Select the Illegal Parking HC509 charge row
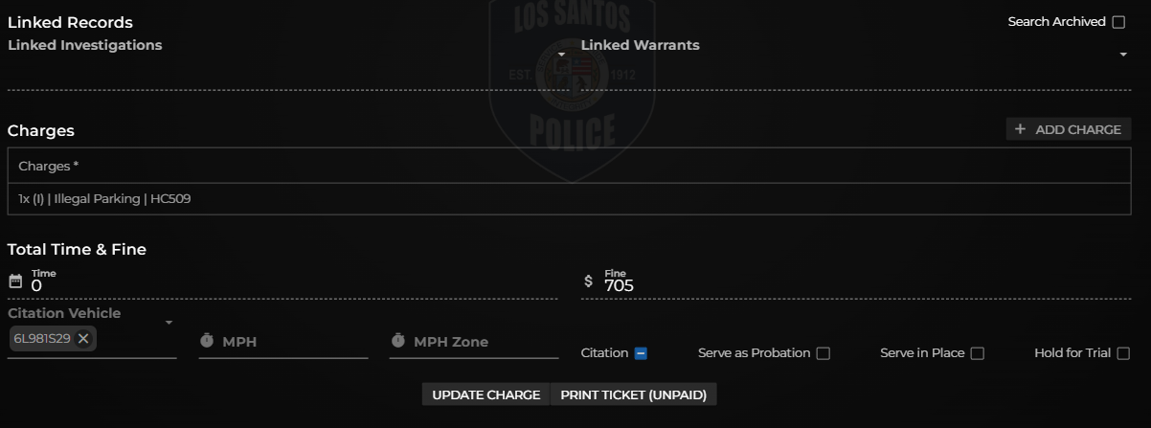 point(569,199)
